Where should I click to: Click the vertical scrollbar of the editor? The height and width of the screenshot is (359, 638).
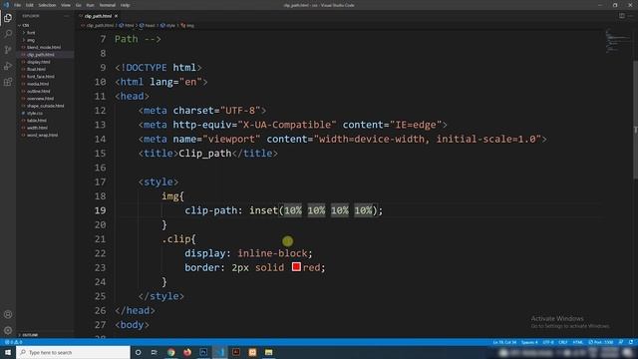635,120
